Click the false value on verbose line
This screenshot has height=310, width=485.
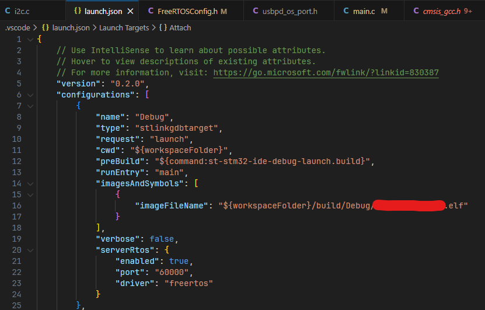point(162,239)
